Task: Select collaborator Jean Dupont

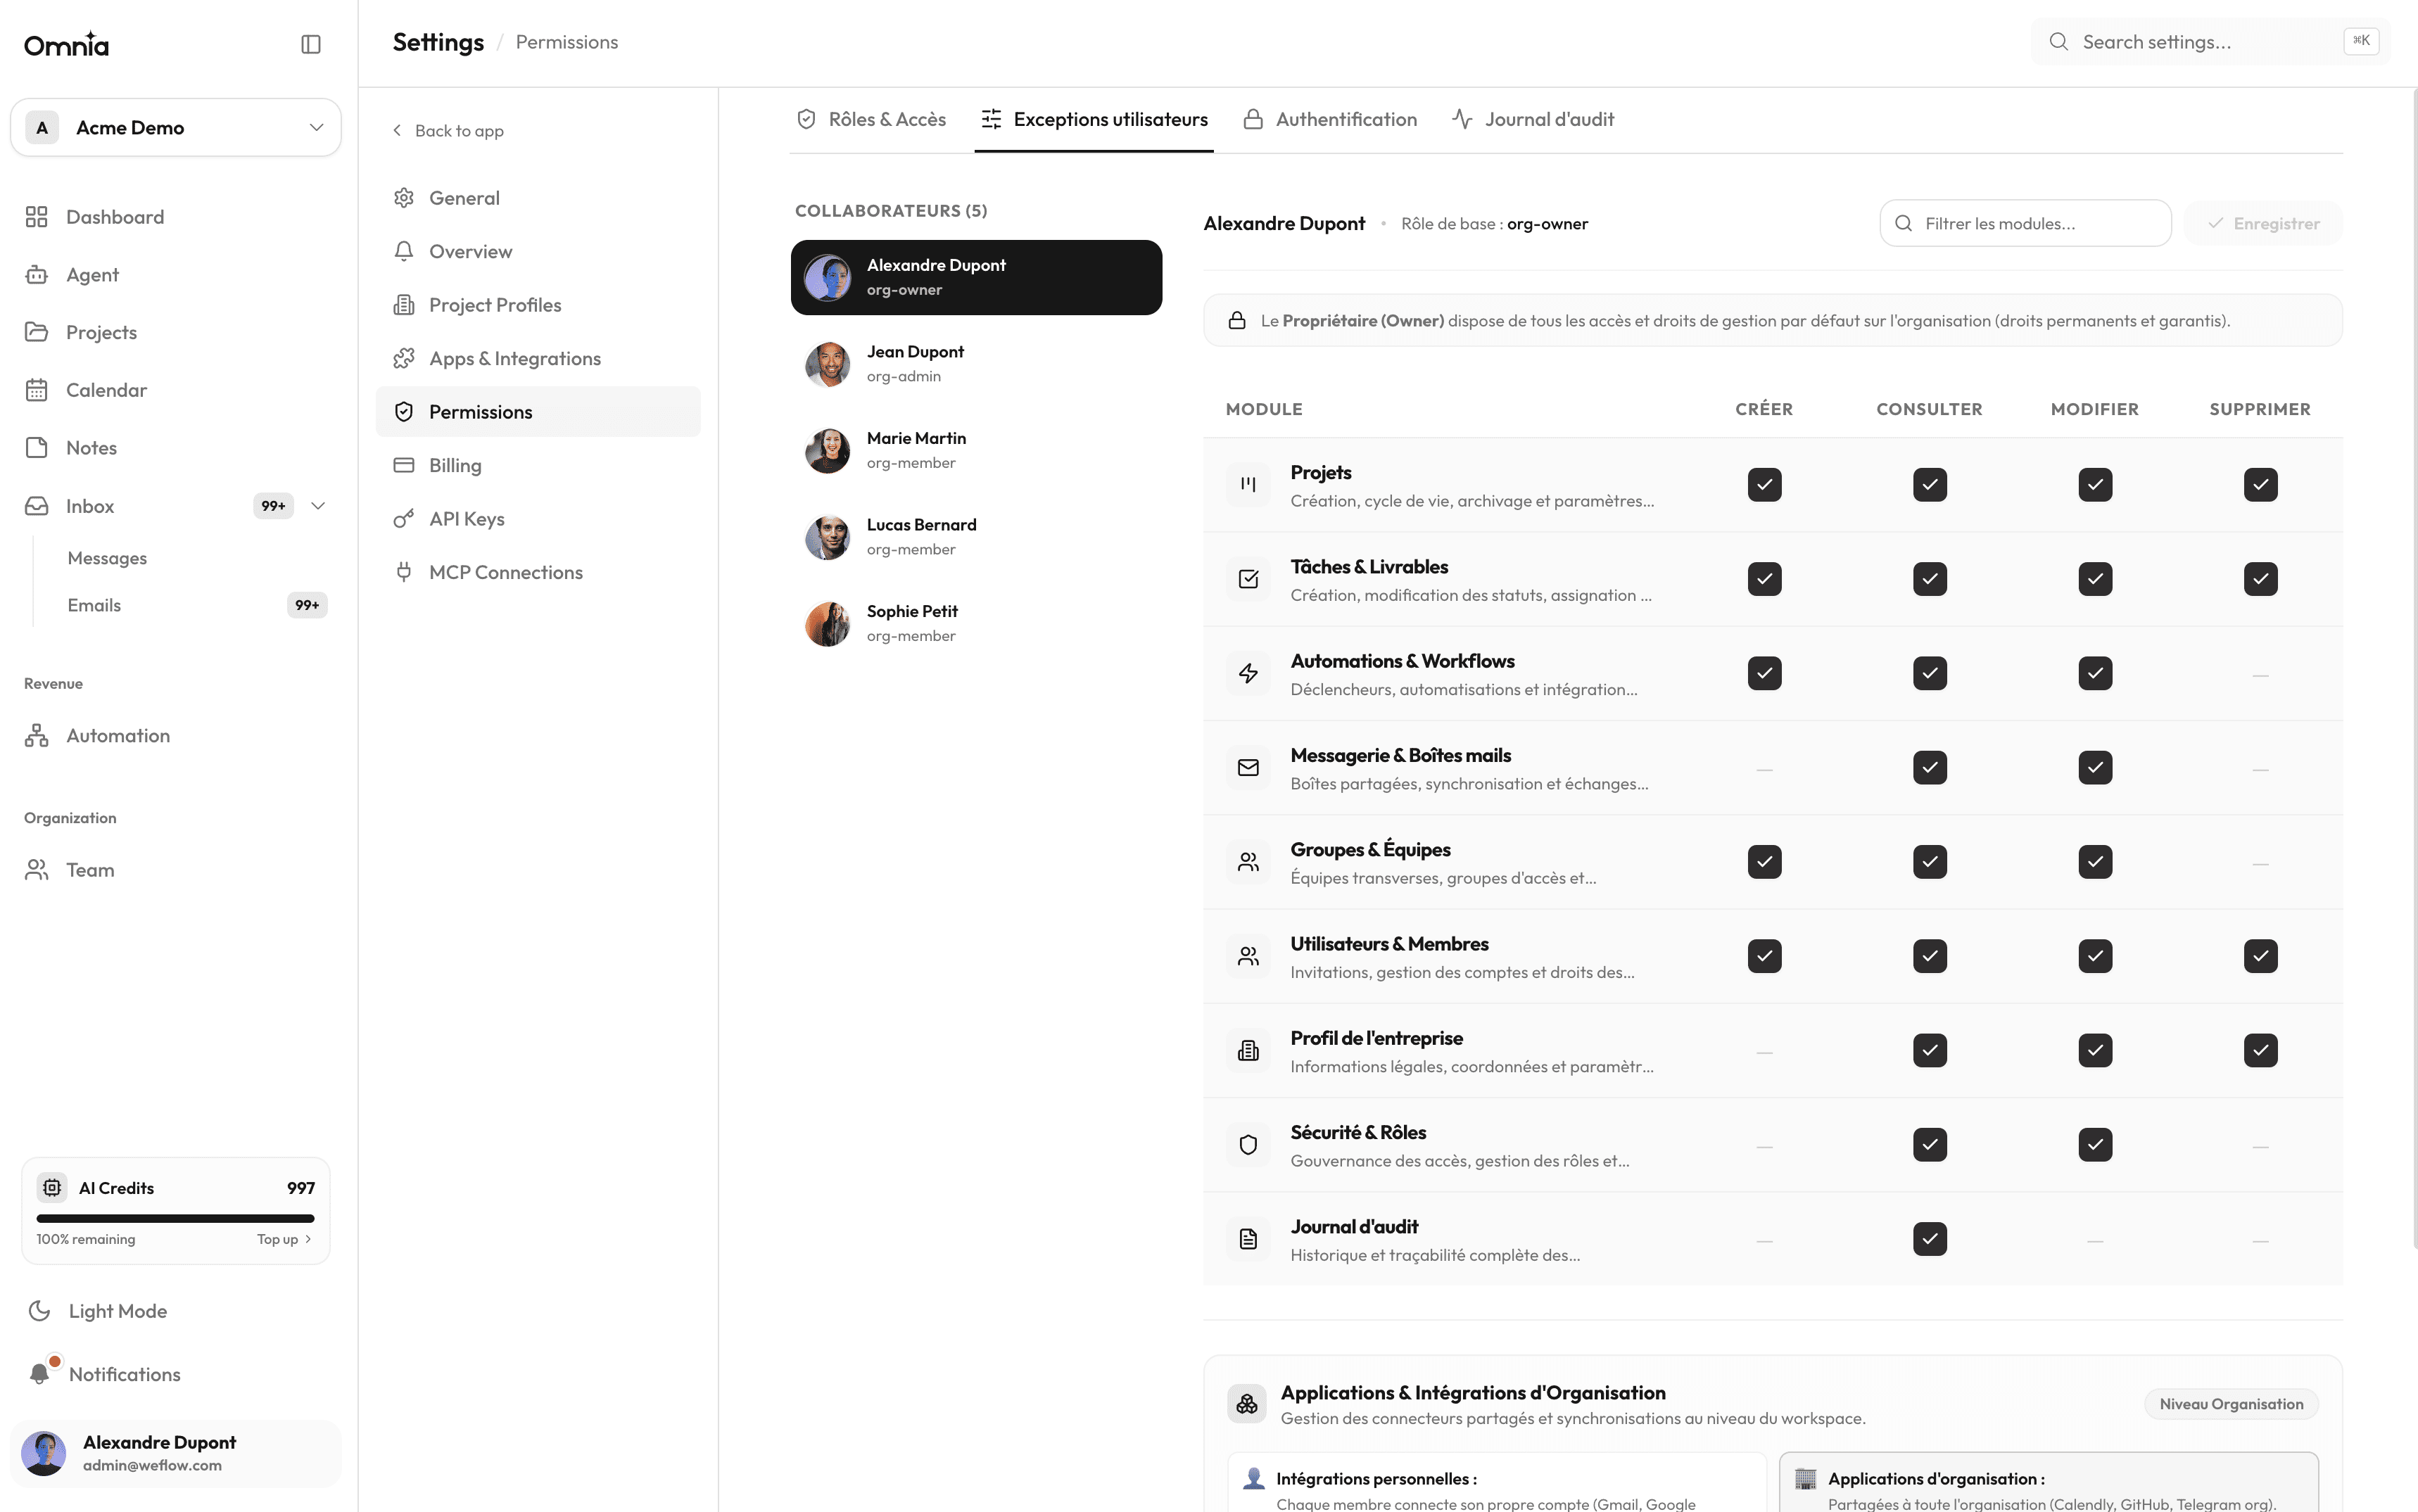Action: click(976, 364)
